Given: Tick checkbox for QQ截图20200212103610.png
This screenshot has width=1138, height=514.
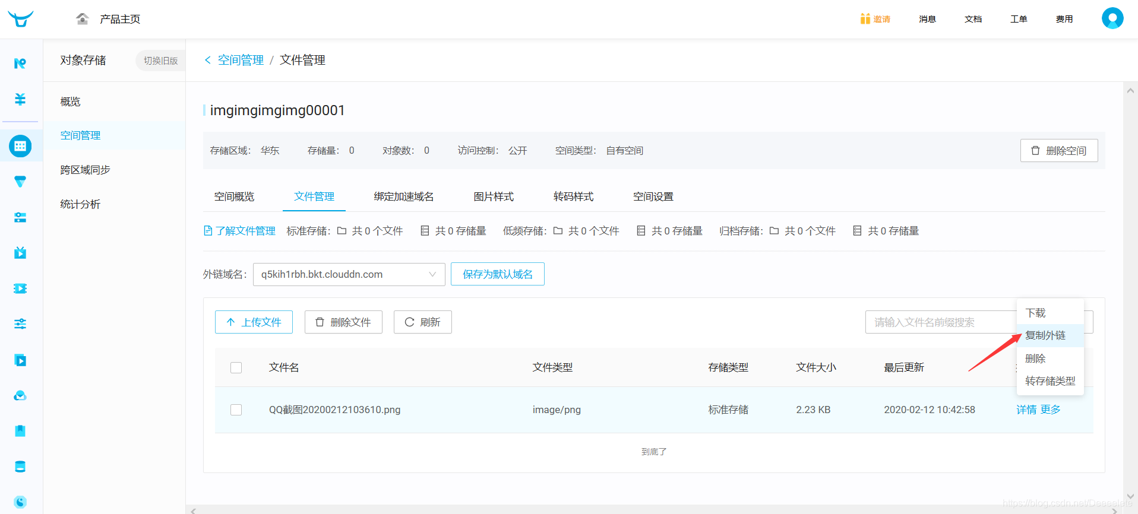Looking at the screenshot, I should pyautogui.click(x=236, y=410).
